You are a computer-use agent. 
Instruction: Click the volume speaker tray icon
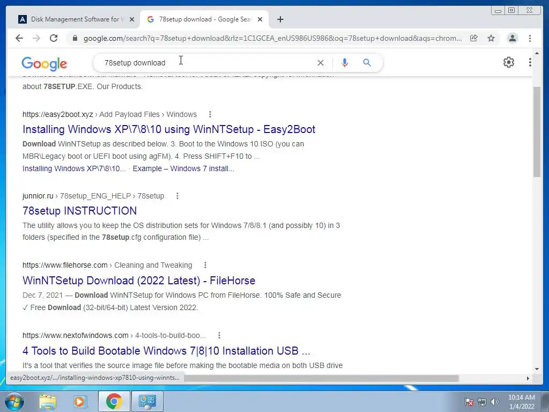pyautogui.click(x=495, y=402)
